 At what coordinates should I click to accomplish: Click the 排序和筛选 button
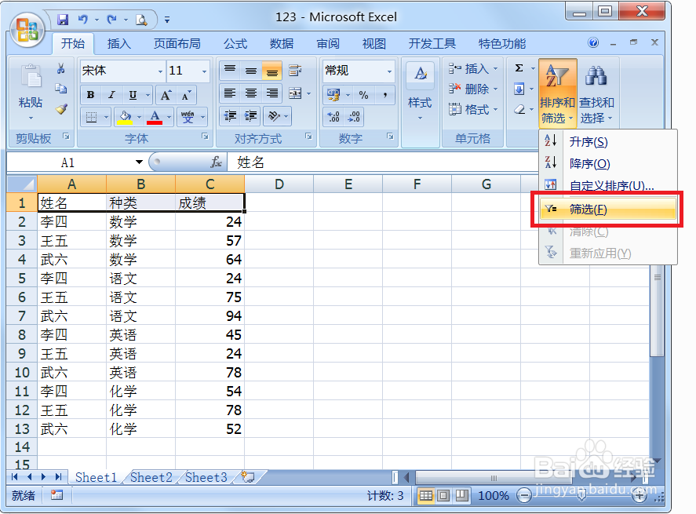tap(558, 93)
